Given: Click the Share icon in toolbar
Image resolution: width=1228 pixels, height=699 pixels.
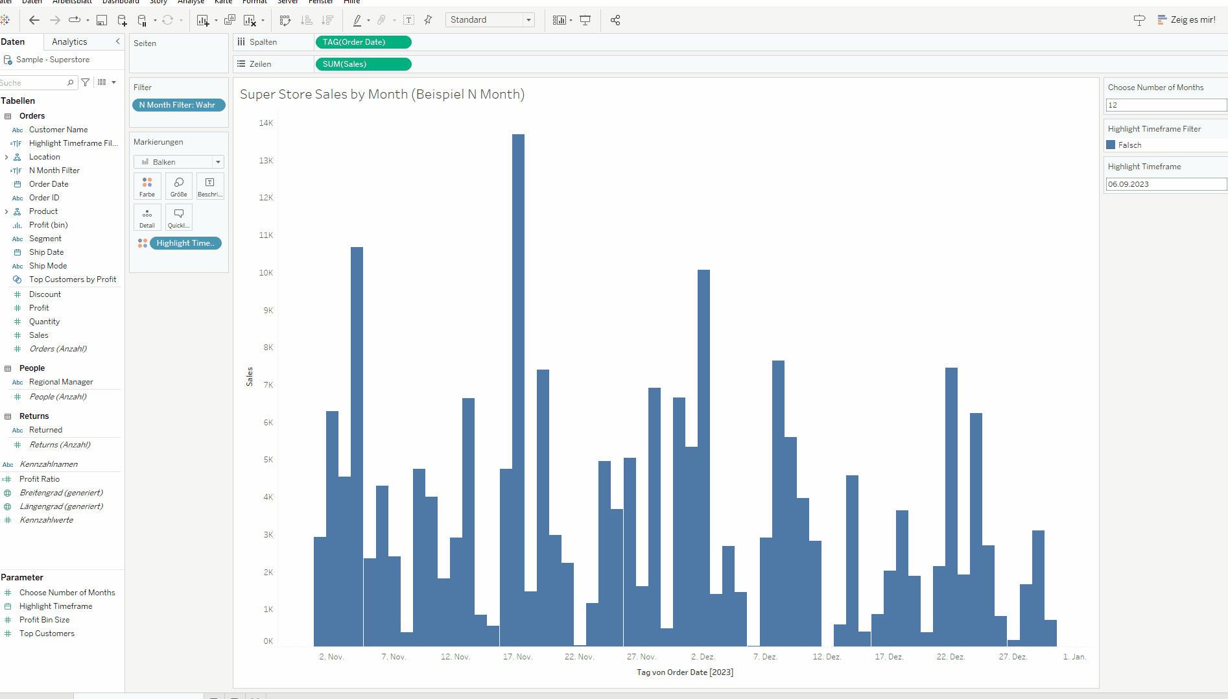Looking at the screenshot, I should point(615,20).
